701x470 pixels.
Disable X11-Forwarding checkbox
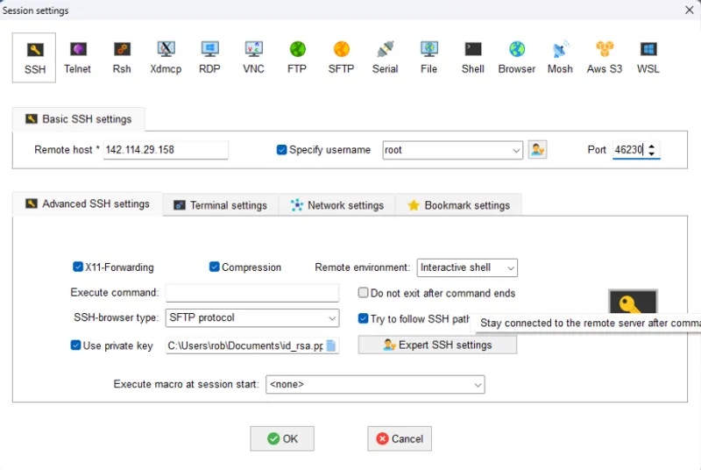click(x=78, y=267)
